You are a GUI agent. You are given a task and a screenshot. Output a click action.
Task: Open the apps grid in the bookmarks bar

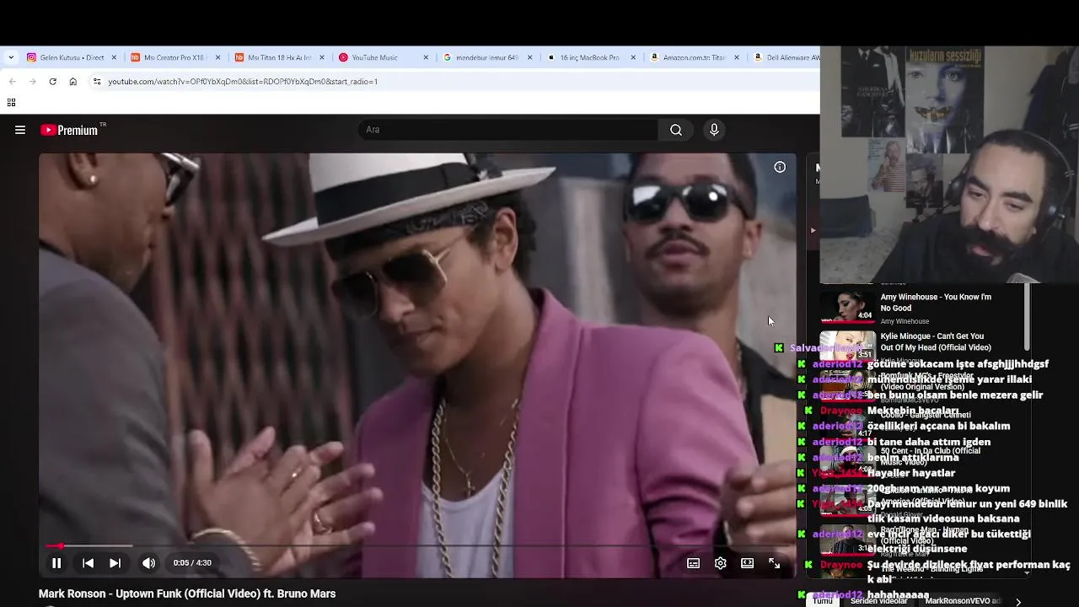[x=11, y=103]
